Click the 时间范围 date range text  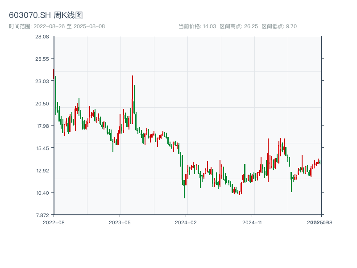click(57, 26)
